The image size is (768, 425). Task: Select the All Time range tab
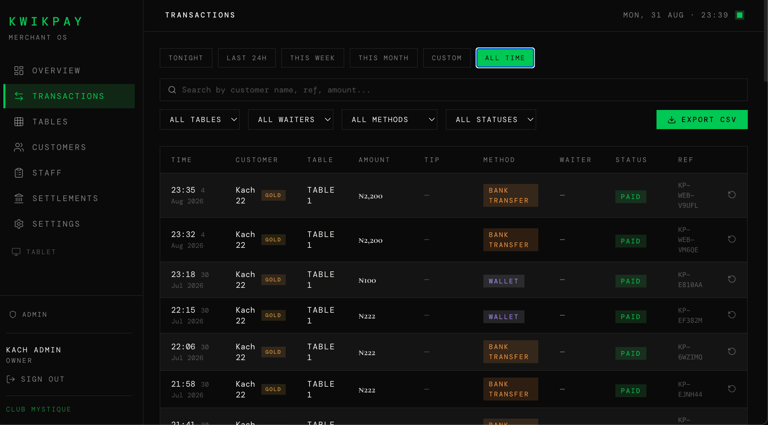[x=505, y=58]
